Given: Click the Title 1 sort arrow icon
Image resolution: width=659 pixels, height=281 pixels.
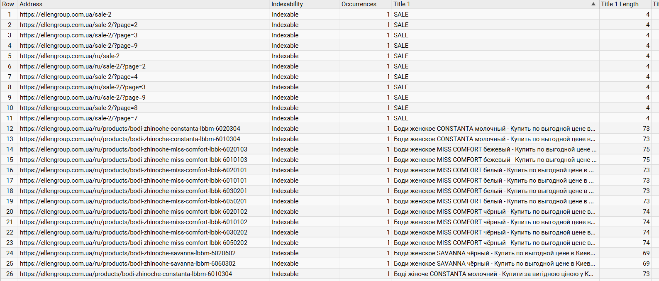Looking at the screenshot, I should (593, 4).
